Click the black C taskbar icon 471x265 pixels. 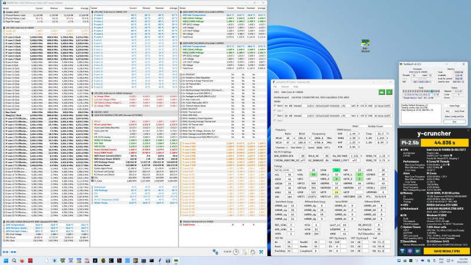(x=111, y=261)
